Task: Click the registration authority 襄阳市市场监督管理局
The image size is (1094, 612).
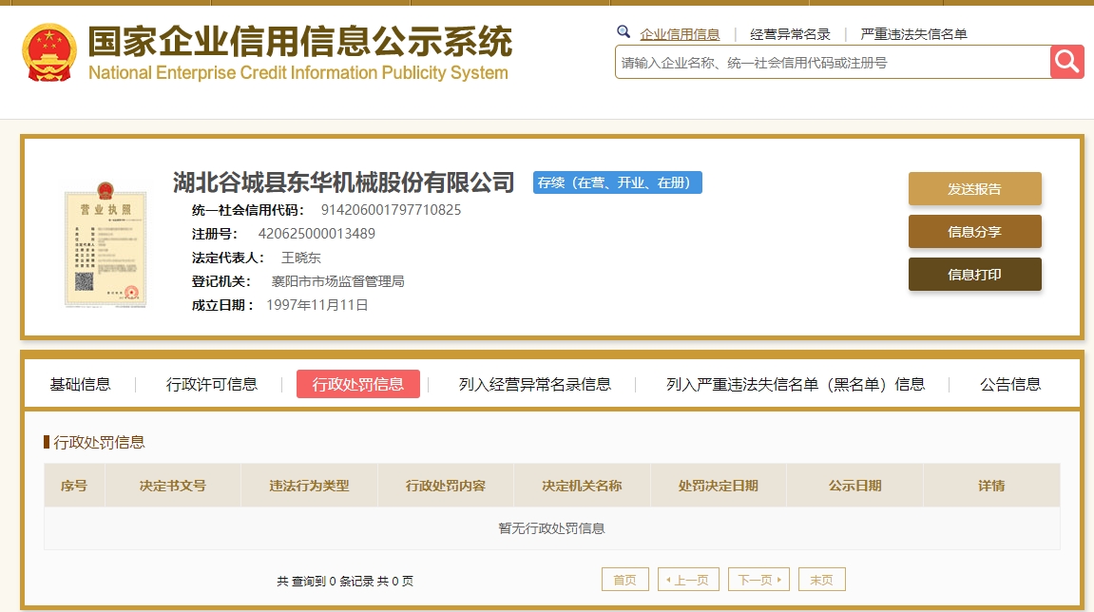Action: pos(337,281)
